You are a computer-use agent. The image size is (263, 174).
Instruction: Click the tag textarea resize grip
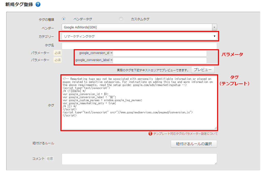216,128
